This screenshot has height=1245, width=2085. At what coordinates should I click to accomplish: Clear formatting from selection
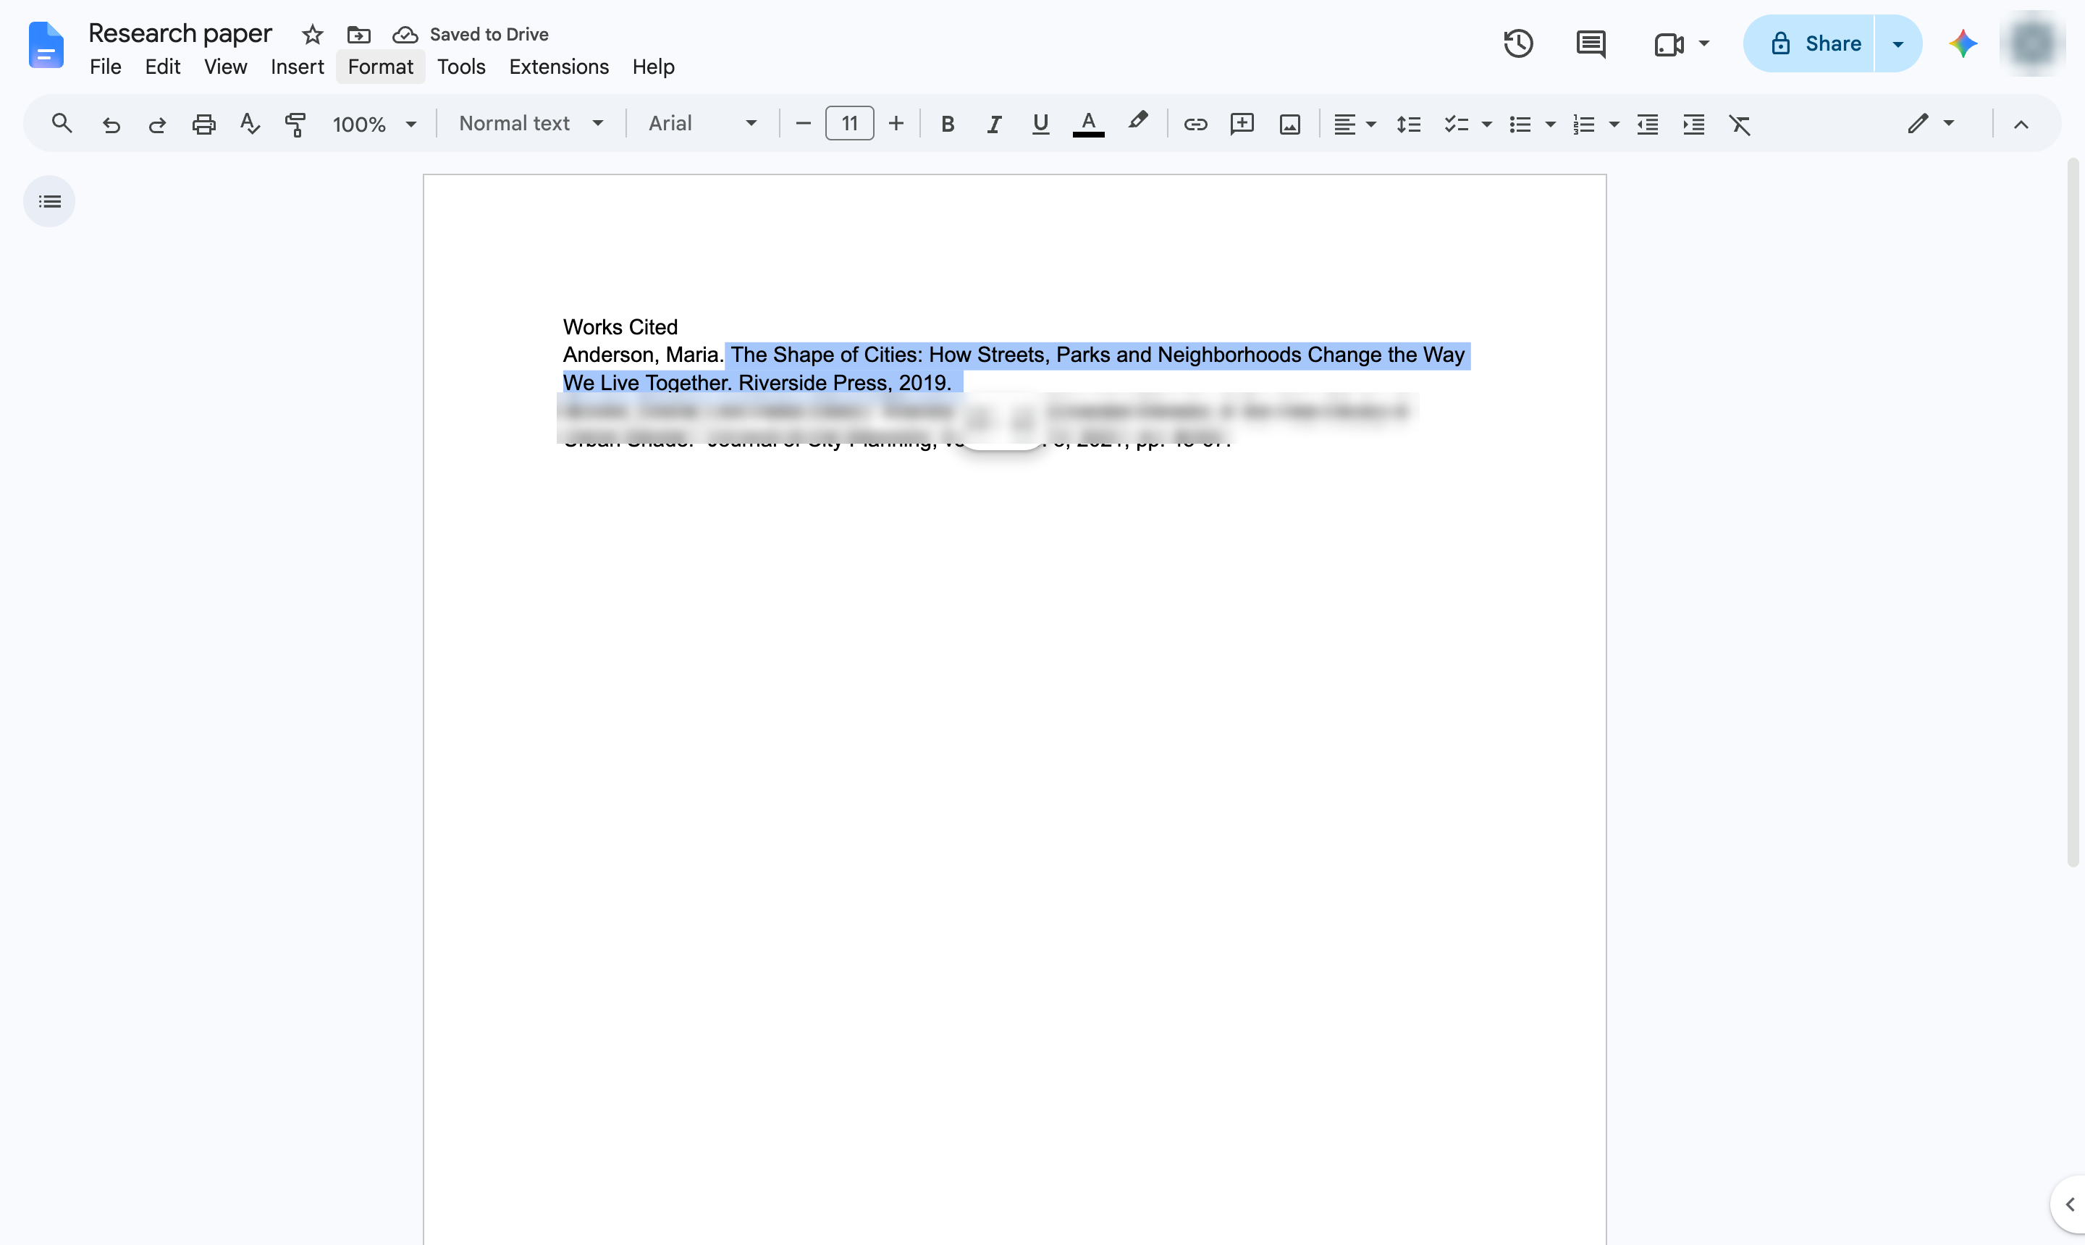click(x=1740, y=124)
